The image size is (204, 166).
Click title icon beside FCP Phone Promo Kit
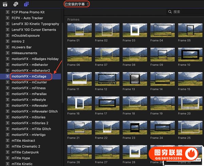(7, 12)
